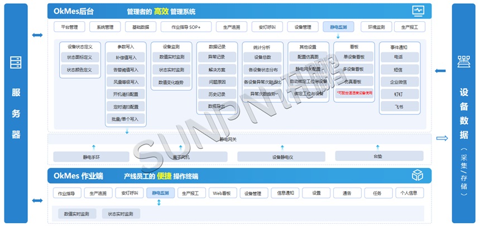
Task: Choose 补偿值写入 under 参数写入
Action: [126, 57]
